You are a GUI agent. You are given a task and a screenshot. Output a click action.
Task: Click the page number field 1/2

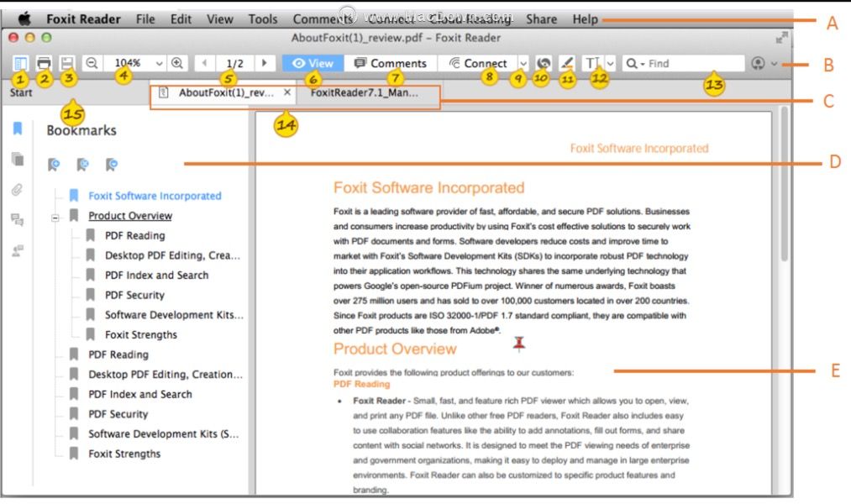point(234,63)
